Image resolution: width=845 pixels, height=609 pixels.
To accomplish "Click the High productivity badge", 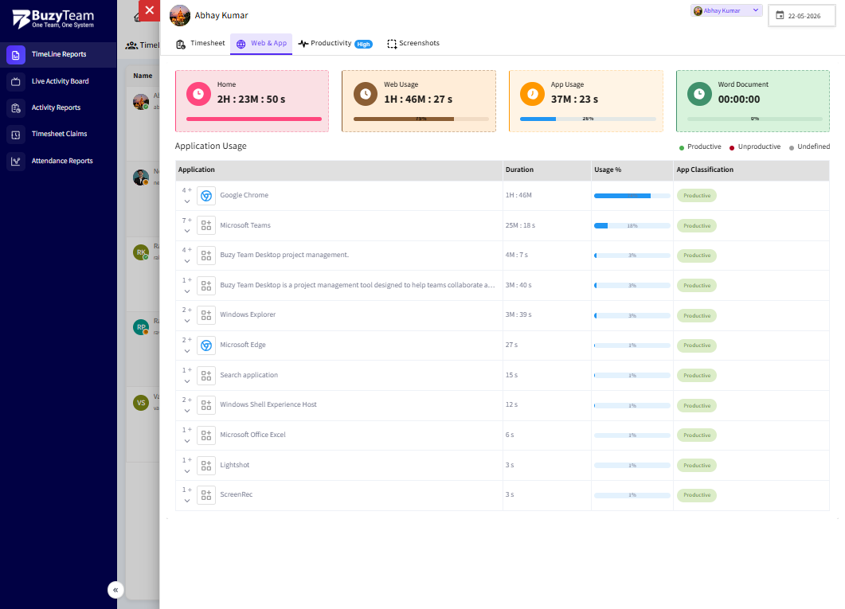I will click(364, 45).
